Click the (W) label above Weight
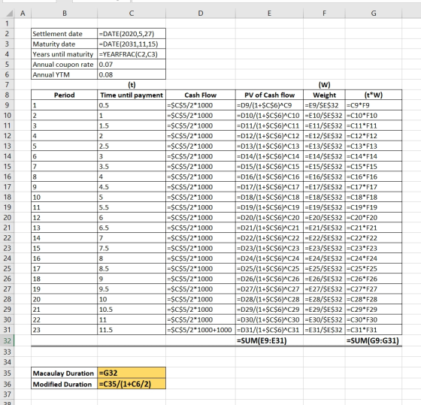The width and height of the screenshot is (421, 405). pyautogui.click(x=324, y=85)
